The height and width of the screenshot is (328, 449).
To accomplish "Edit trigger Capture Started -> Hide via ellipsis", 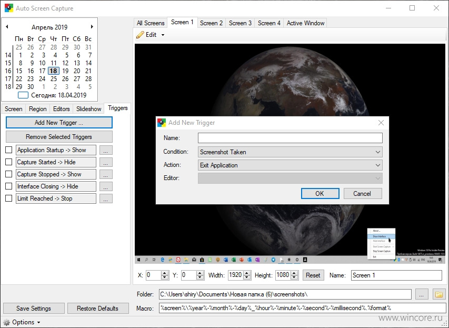I will 106,162.
